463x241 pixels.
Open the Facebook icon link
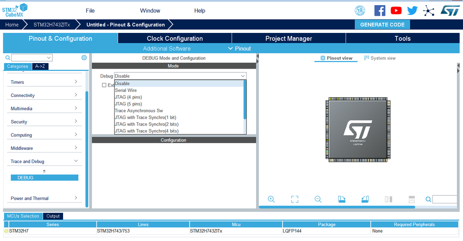(379, 11)
